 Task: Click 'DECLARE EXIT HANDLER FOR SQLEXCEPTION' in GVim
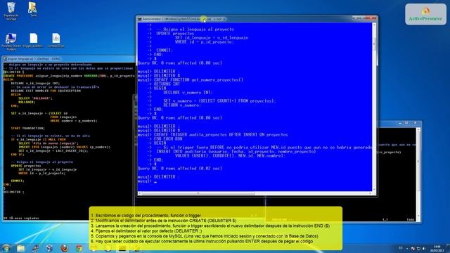coord(46,91)
